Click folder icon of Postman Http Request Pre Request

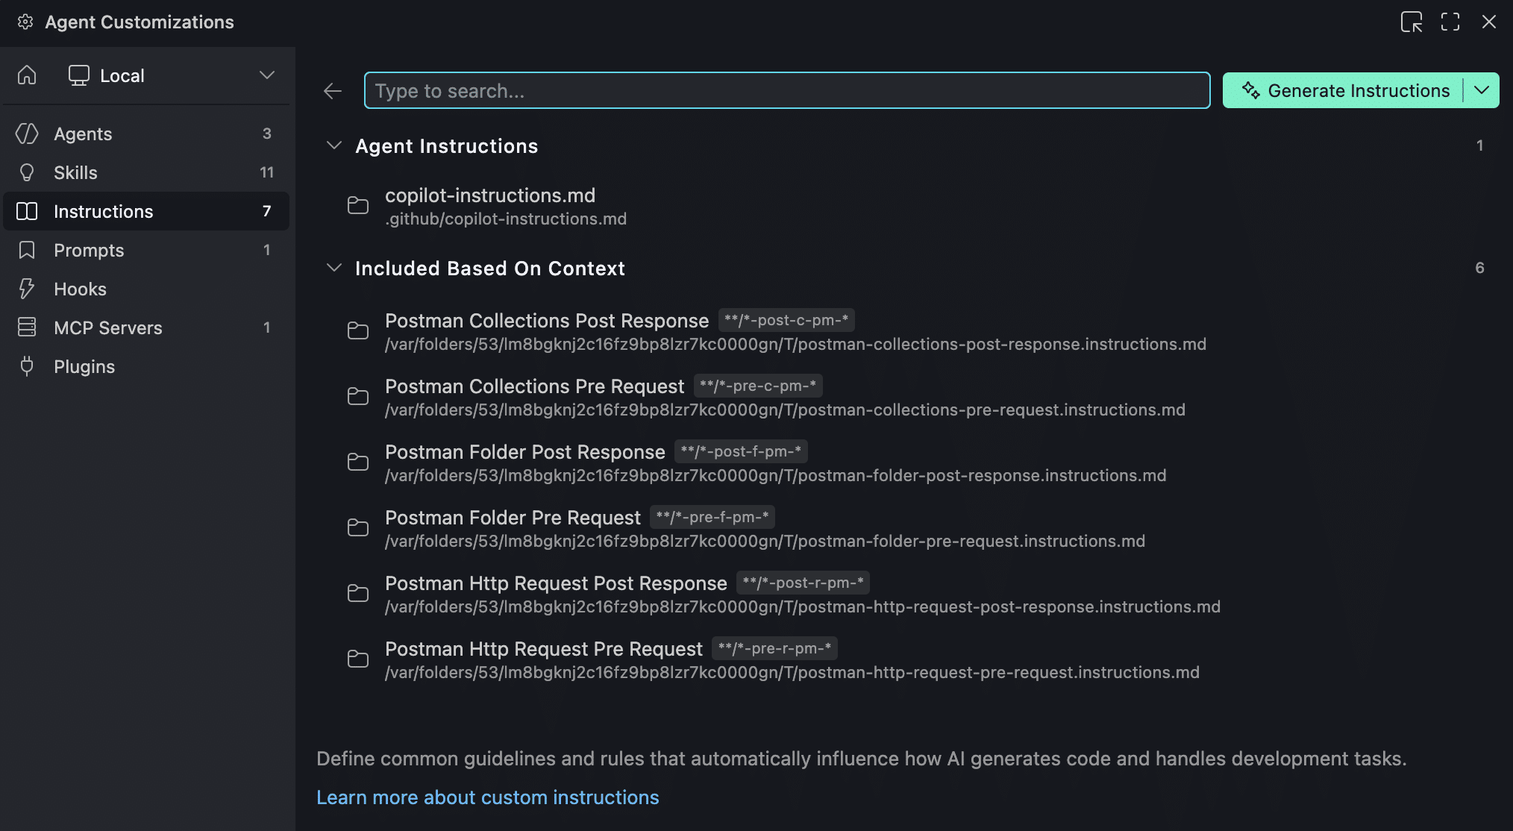358,659
